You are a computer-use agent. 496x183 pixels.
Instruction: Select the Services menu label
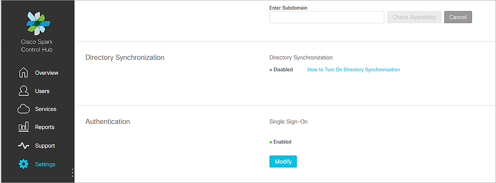pos(45,109)
